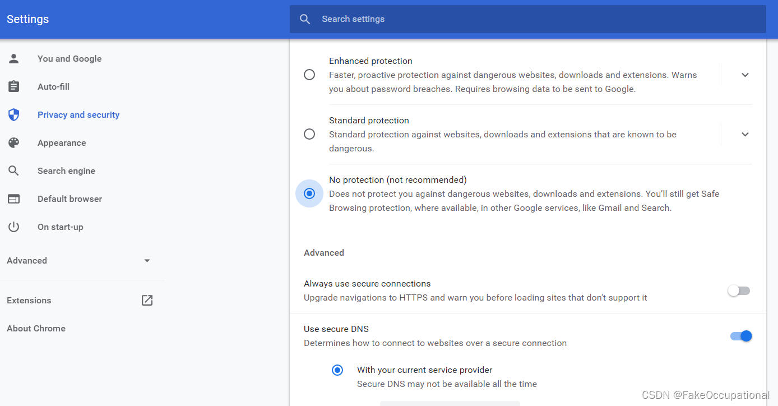This screenshot has height=406, width=778.
Task: Click With your current service provider label
Action: [x=425, y=370]
